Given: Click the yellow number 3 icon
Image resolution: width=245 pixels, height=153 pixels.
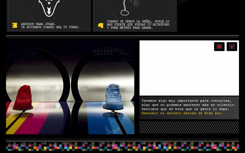Looking at the screenshot, I should click(15, 25).
